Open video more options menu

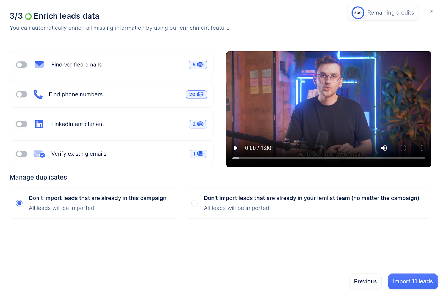point(422,148)
